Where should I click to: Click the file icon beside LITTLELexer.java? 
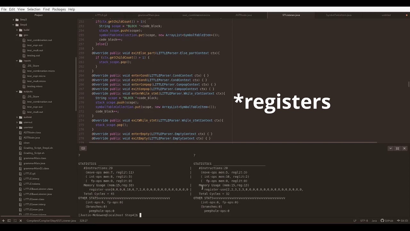tap(20, 210)
